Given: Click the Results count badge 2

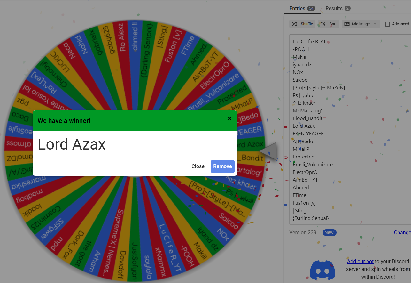Looking at the screenshot, I should 347,8.
